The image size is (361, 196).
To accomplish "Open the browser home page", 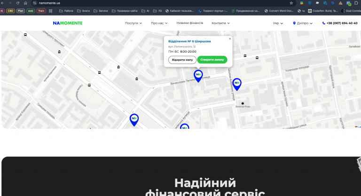I will pos(25,3).
